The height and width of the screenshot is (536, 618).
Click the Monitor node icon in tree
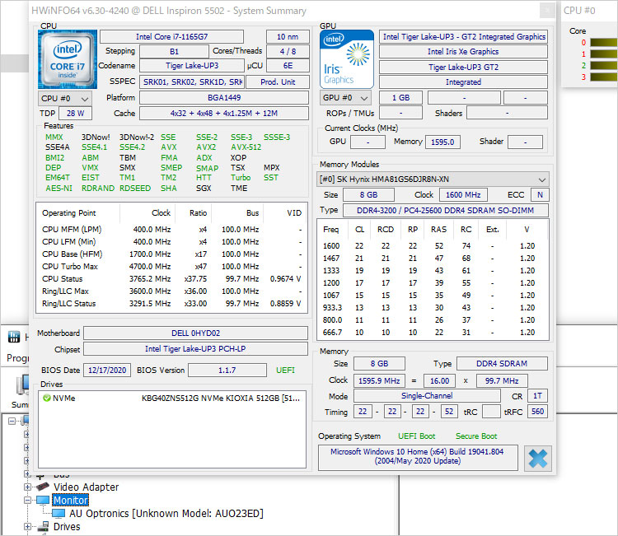(43, 500)
